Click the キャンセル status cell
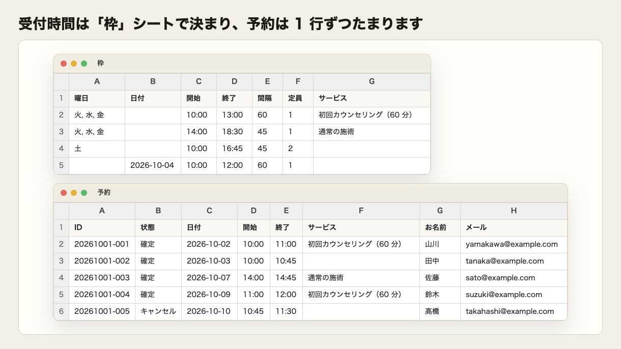The height and width of the screenshot is (349, 621). [x=158, y=312]
